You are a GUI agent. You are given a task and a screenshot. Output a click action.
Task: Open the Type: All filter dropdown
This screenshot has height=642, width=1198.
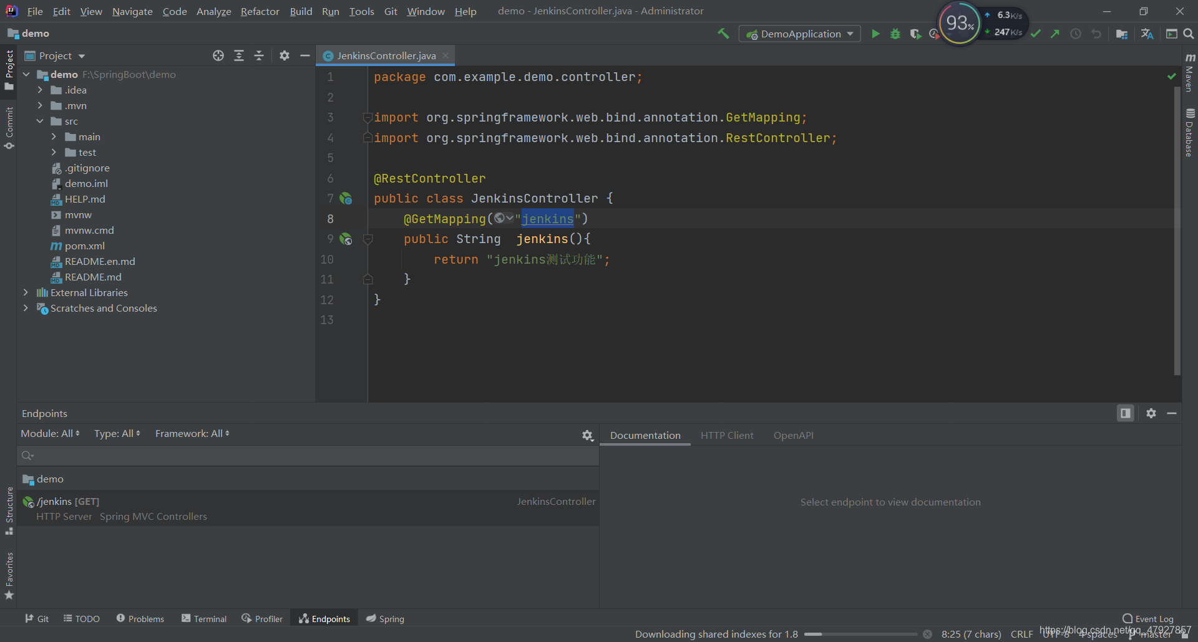(x=117, y=434)
